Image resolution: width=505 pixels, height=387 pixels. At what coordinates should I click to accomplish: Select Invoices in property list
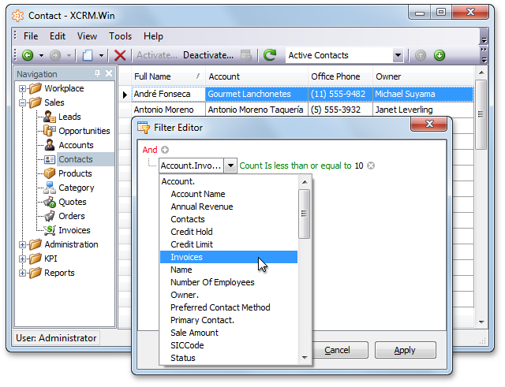click(228, 257)
